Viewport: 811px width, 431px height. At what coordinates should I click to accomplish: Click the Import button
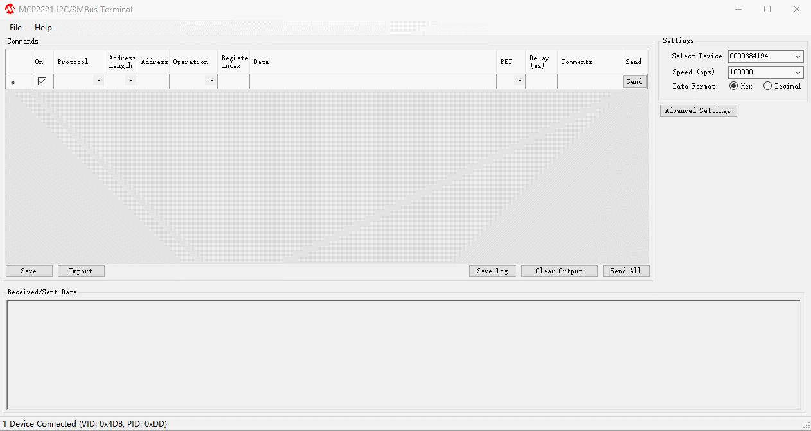pyautogui.click(x=81, y=271)
